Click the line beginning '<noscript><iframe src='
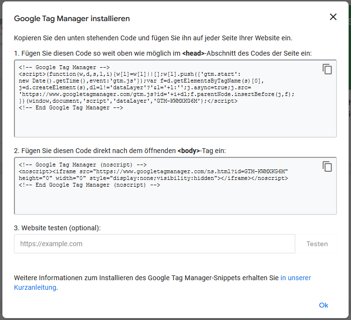This screenshot has height=320, width=351. click(153, 171)
